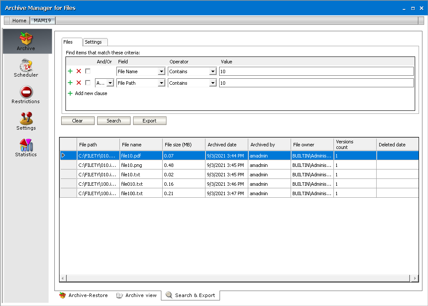Switch to the Archive view bottom tab

[137, 295]
